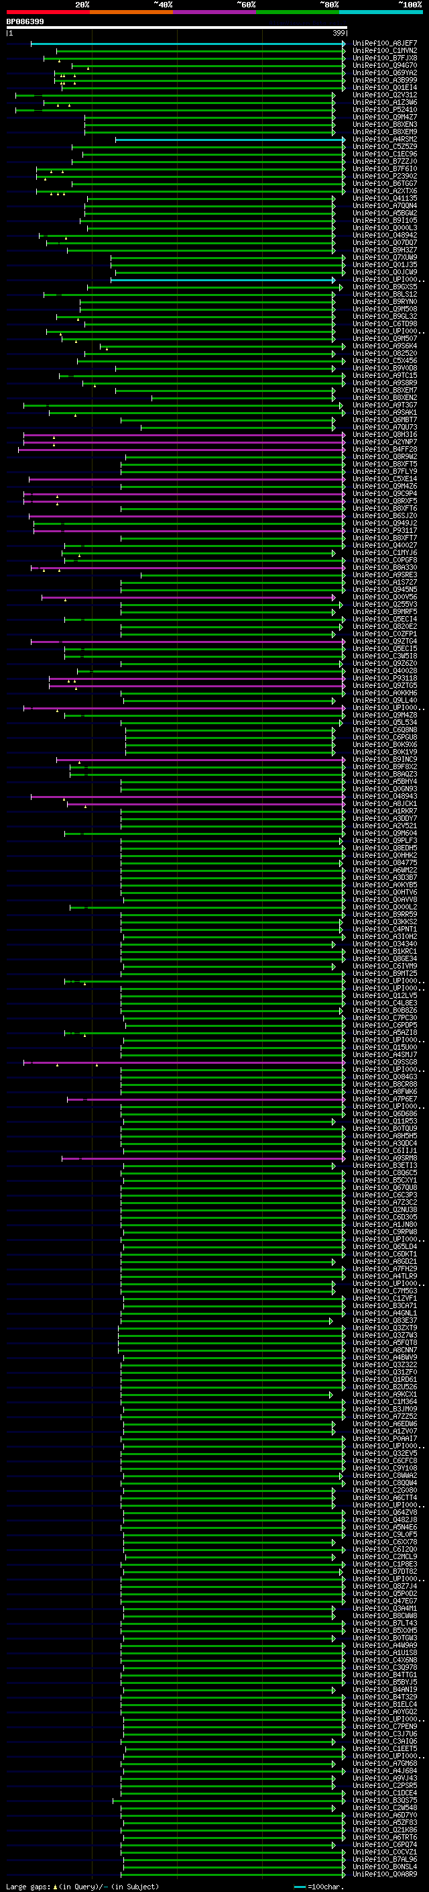429x1892 pixels.
Task: Select the UniRef100_B8A330 entry
Action: (384, 568)
